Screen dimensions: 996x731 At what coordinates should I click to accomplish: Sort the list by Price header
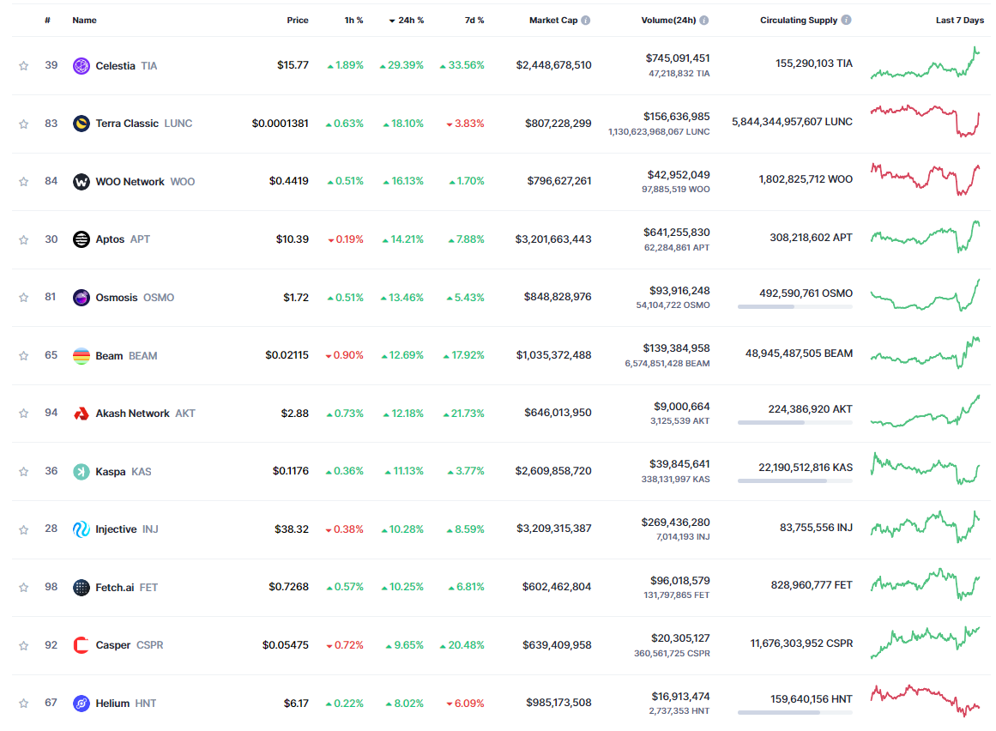point(297,21)
